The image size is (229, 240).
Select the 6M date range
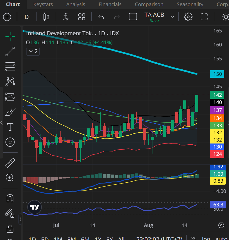point(85,239)
